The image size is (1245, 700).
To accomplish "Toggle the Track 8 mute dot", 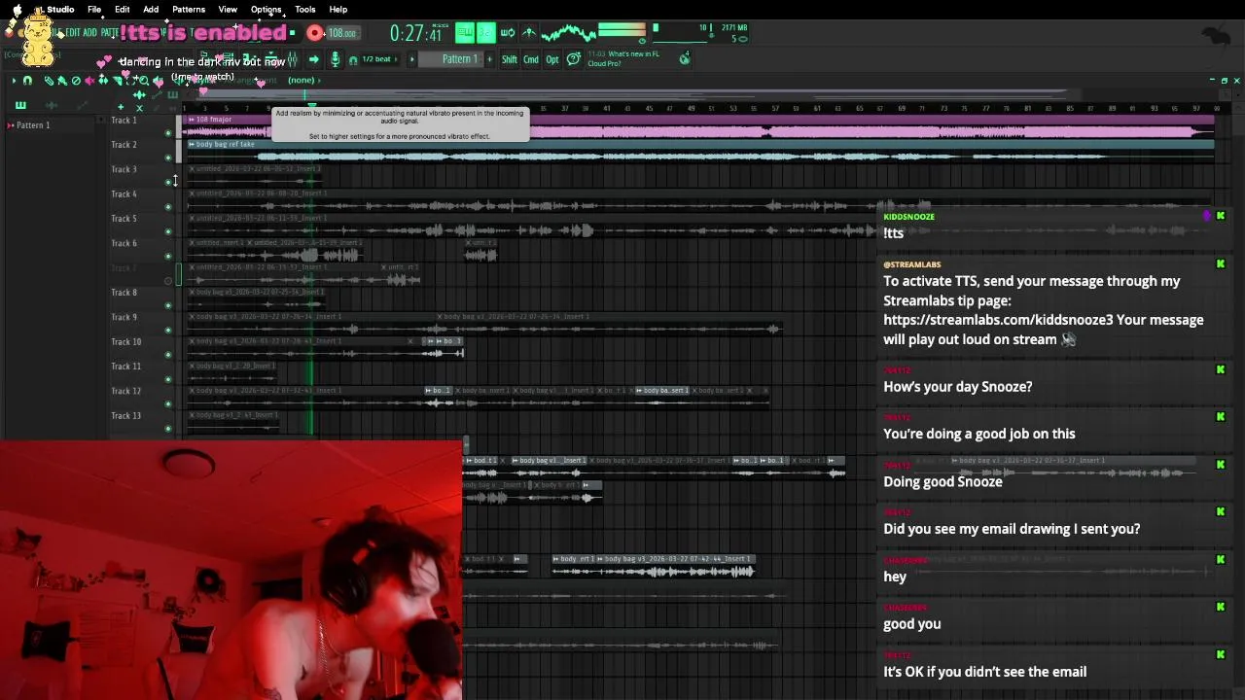I will click(168, 305).
